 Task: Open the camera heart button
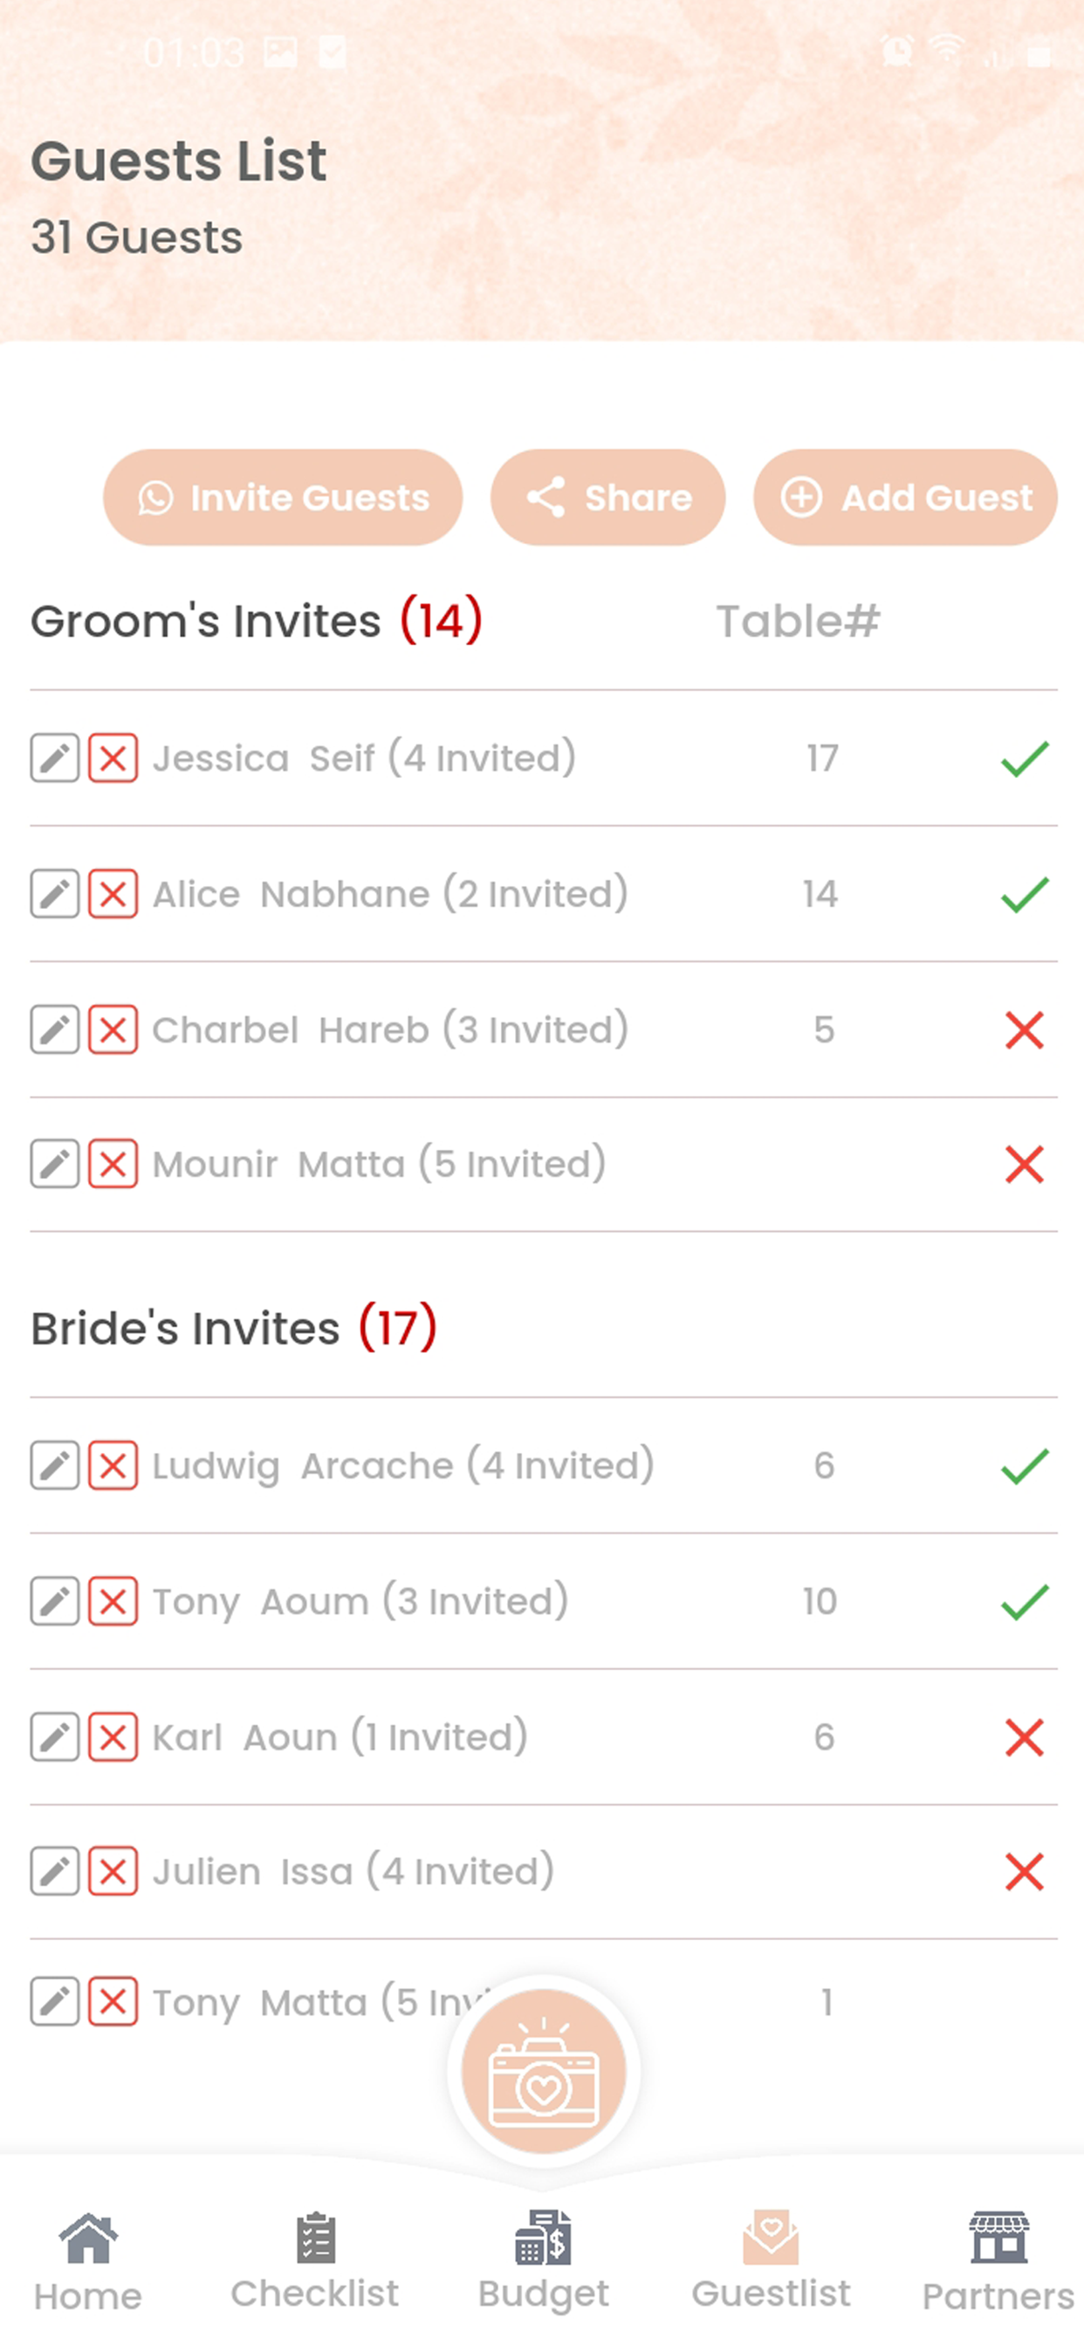coord(544,2071)
